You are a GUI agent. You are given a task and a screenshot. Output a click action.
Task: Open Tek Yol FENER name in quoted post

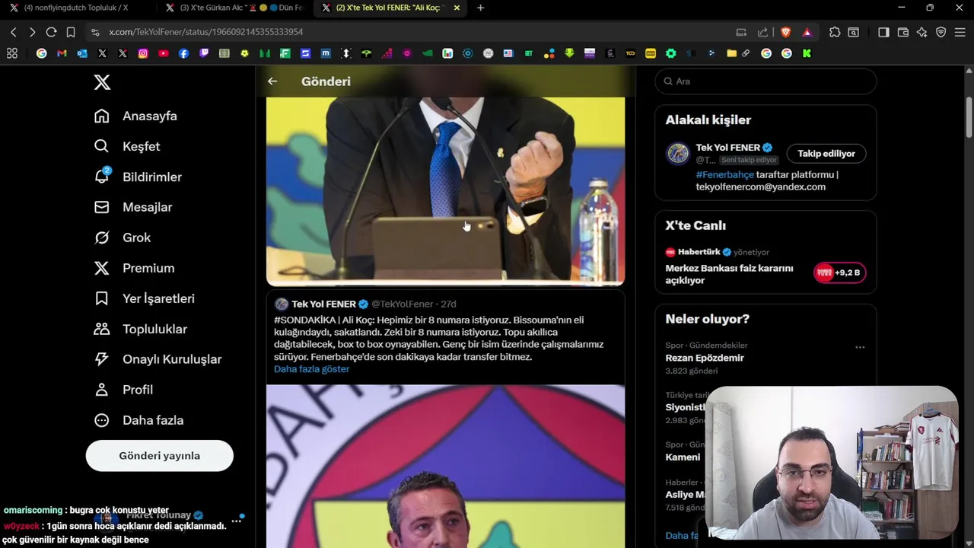pos(323,304)
